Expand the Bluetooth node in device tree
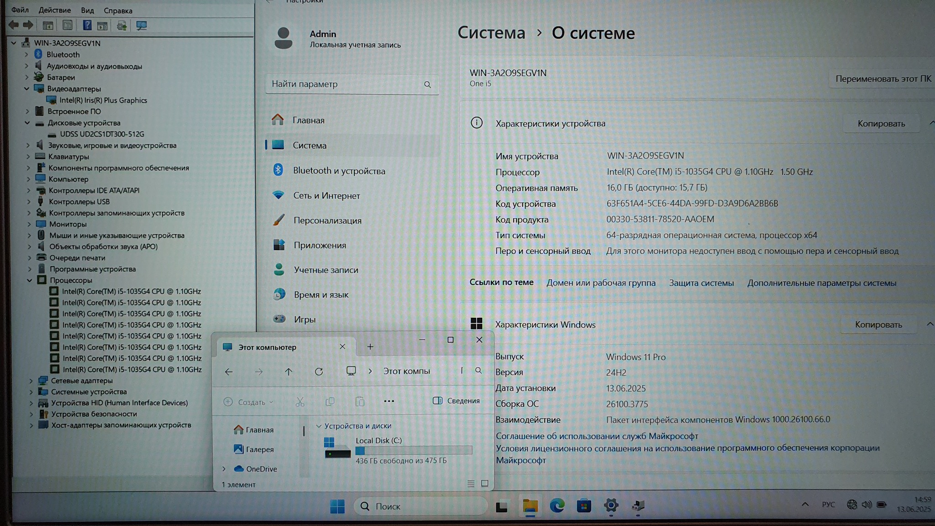Screen dimensions: 935x526 tap(26, 54)
